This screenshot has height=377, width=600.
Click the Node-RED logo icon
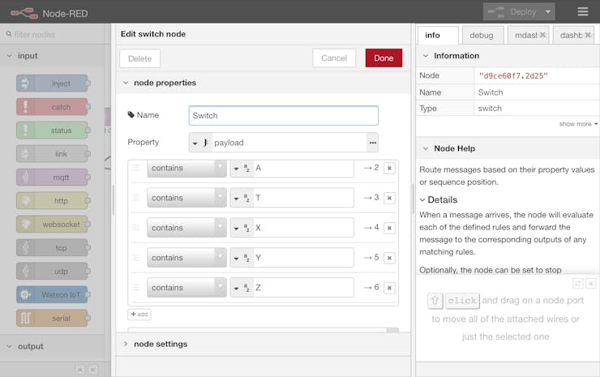(x=24, y=14)
